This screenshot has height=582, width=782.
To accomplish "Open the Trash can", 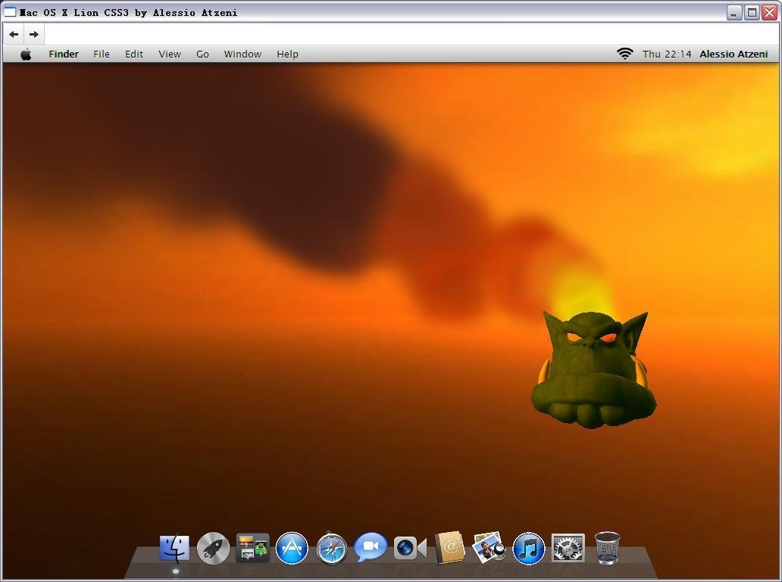I will click(606, 547).
